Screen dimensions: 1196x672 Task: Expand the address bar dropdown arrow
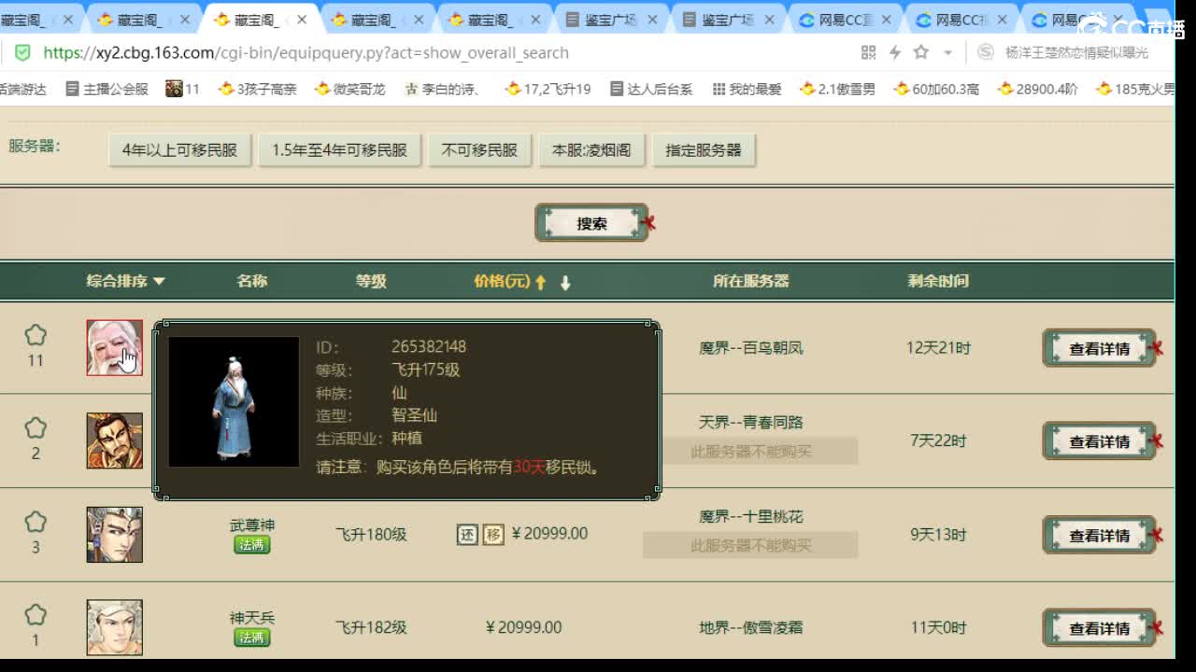point(947,53)
